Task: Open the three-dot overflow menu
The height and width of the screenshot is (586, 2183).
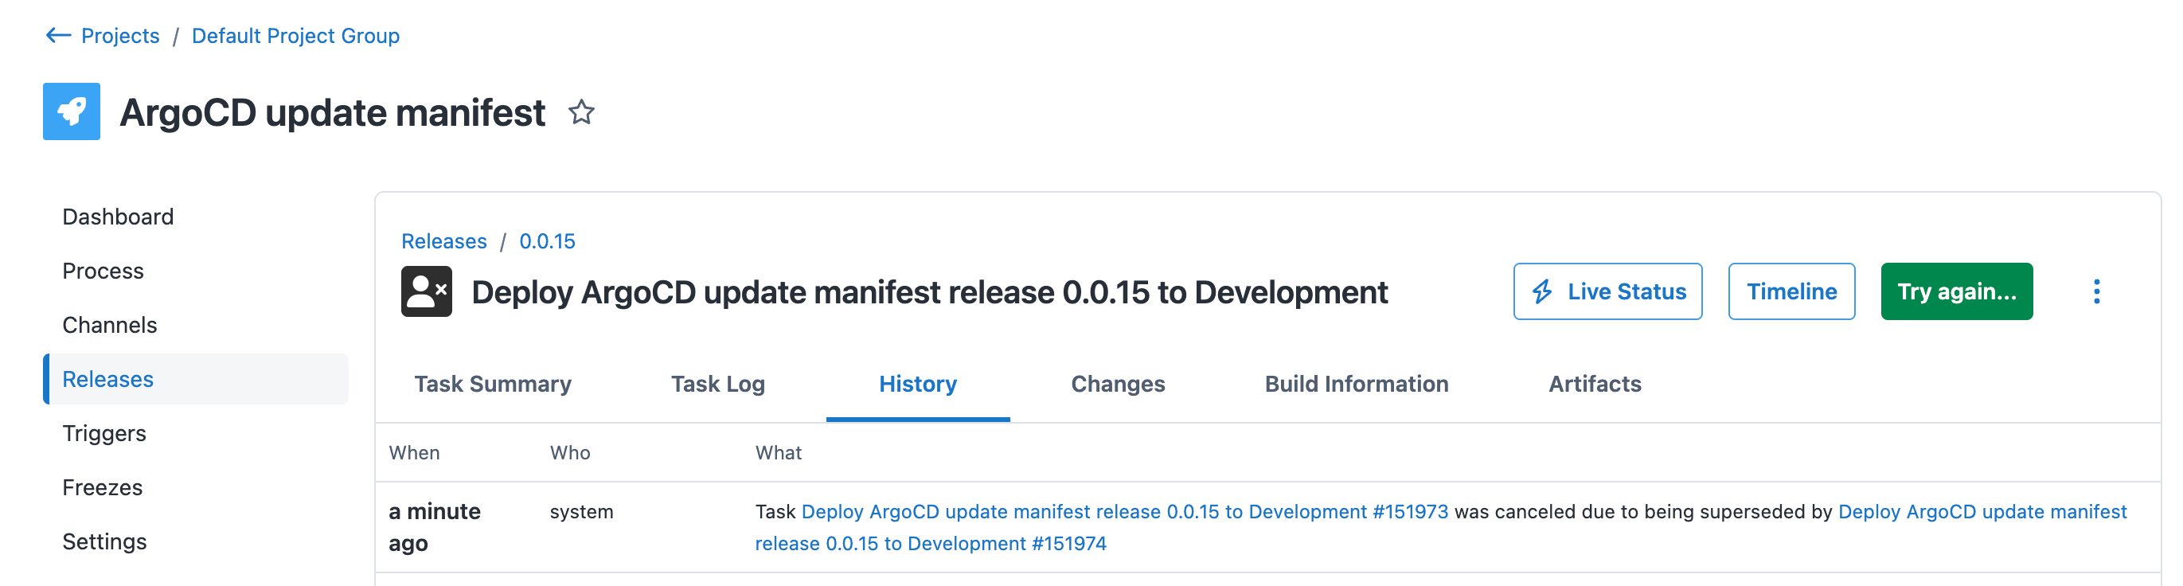Action: [x=2095, y=291]
